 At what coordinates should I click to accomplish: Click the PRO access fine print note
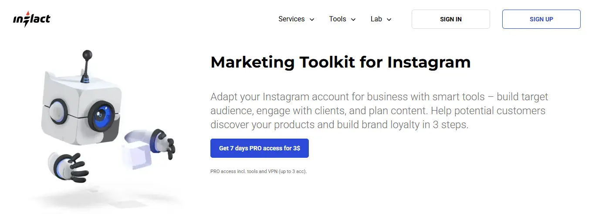[258, 171]
